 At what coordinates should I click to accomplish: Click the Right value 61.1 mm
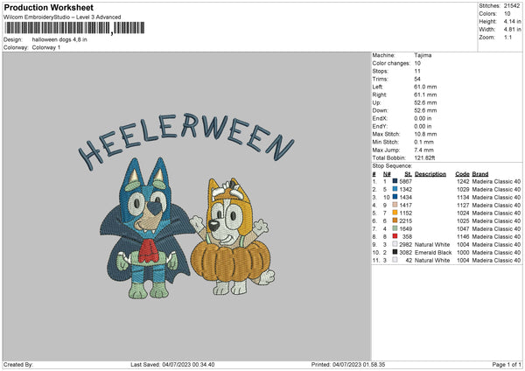[425, 94]
